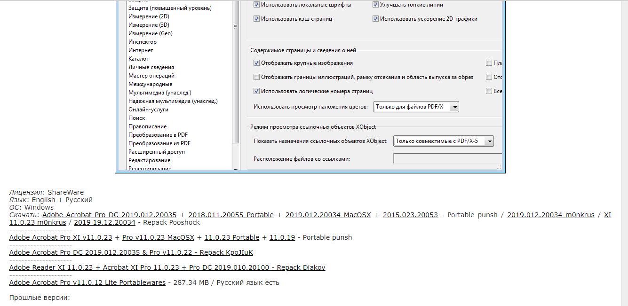This screenshot has height=306, width=628.
Task: Expand 'Только совместимые с PDF/X-5' dropdown
Action: tap(443, 141)
